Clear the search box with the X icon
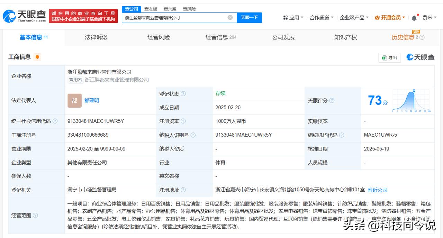 [230, 17]
